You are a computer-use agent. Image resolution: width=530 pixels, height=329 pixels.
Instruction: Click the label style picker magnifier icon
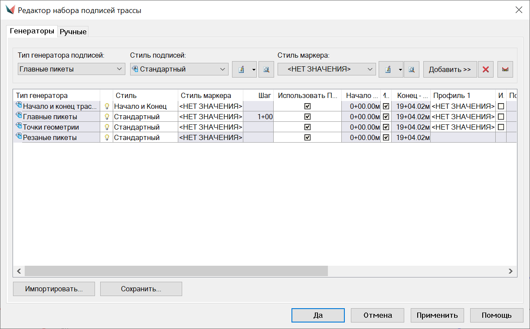click(266, 69)
